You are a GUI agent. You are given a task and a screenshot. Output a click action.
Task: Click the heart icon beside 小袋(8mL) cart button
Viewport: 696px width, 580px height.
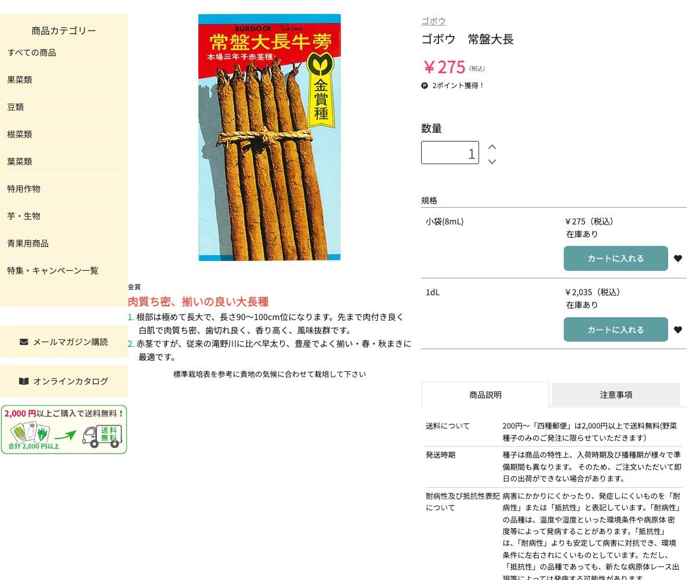click(678, 258)
